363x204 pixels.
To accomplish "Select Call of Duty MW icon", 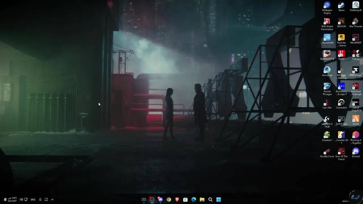I will 356,105.
